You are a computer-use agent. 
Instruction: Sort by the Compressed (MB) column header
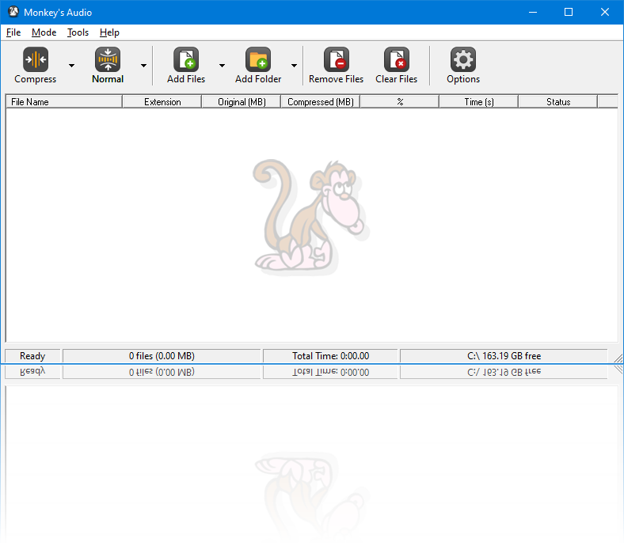[x=321, y=102]
